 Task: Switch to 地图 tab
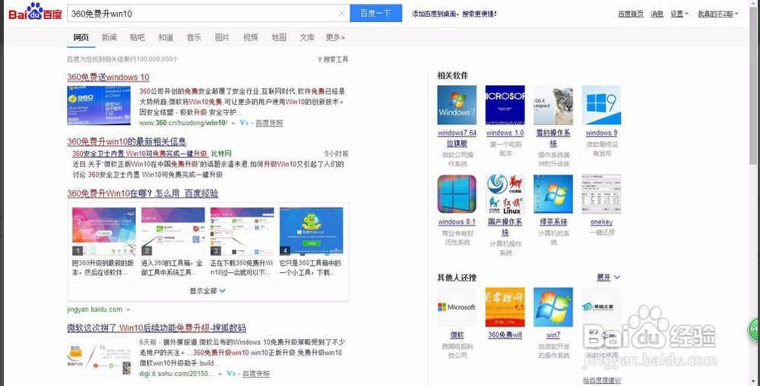tap(279, 37)
